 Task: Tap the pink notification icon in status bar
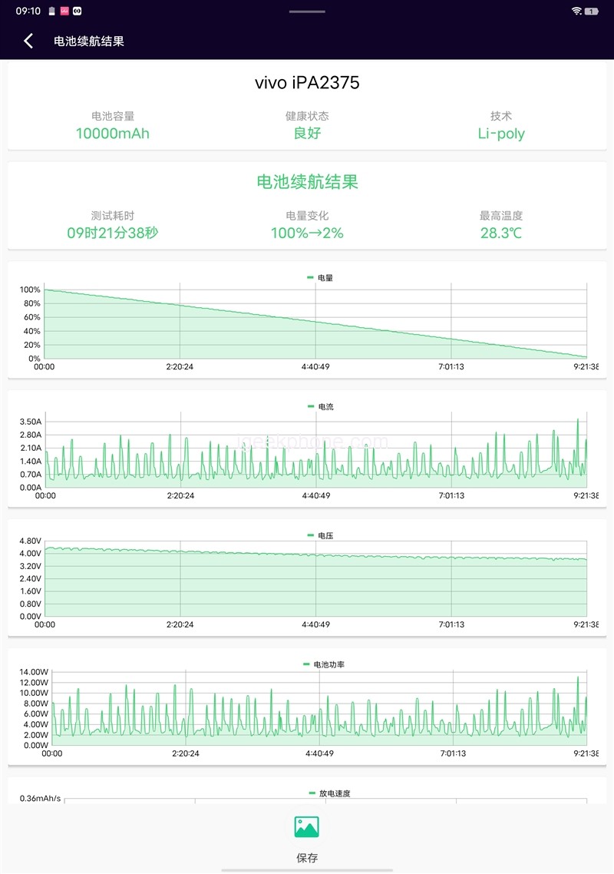64,12
